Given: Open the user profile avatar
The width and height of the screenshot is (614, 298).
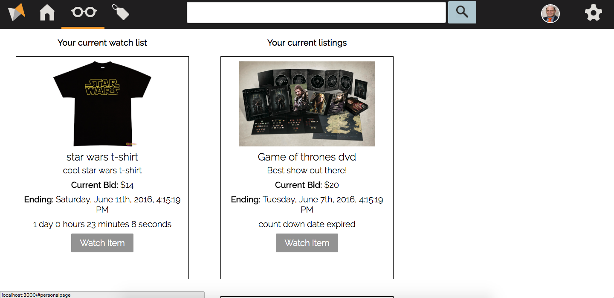Looking at the screenshot, I should point(550,14).
